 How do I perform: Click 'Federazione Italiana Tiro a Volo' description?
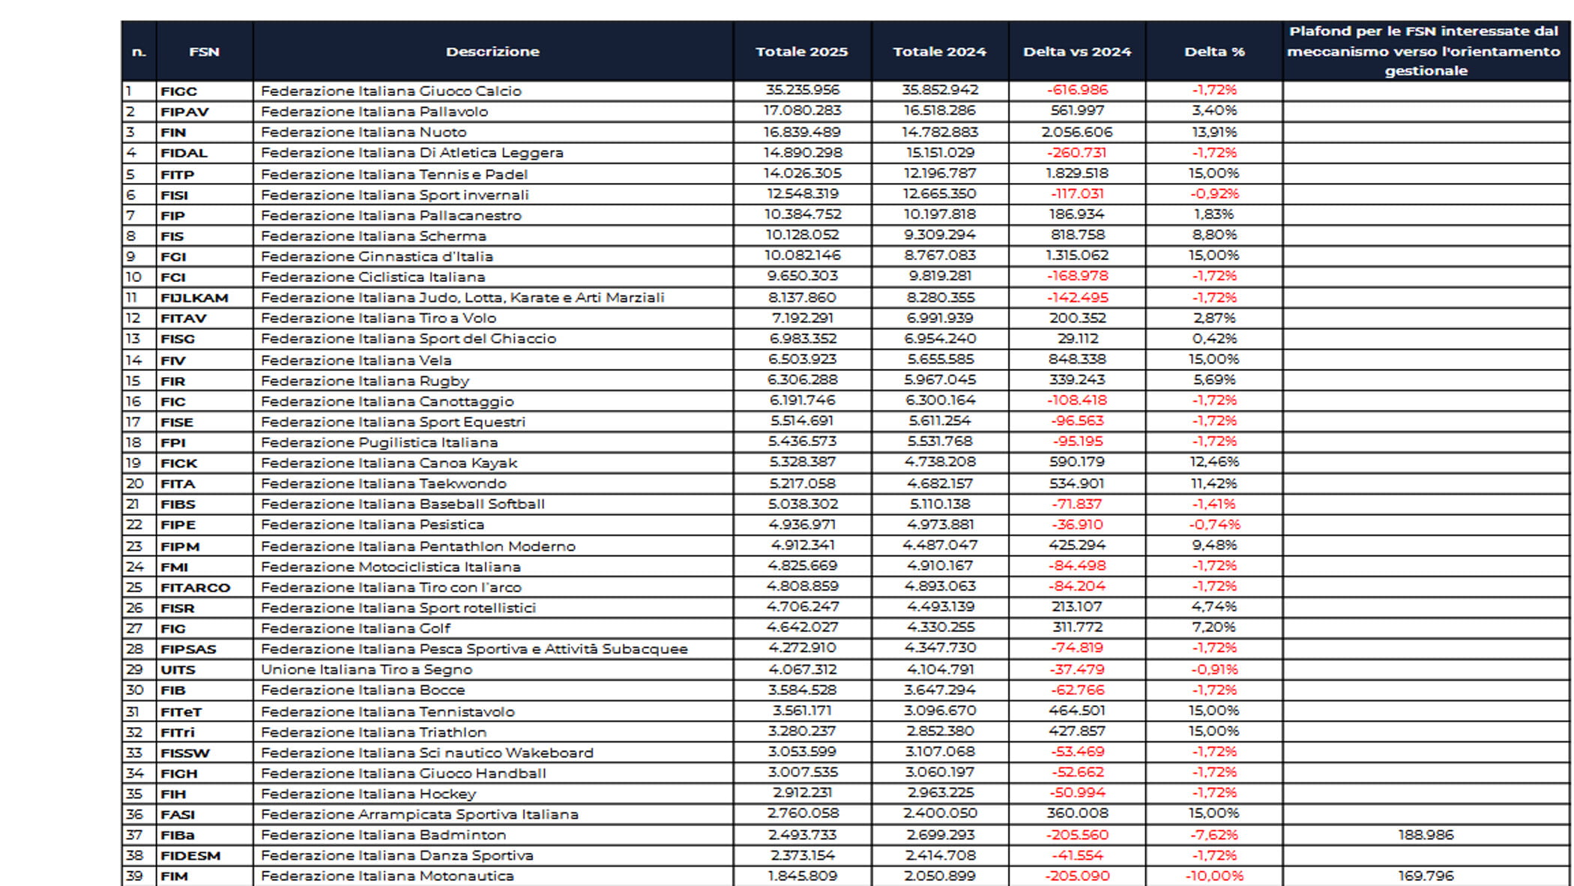click(x=379, y=318)
